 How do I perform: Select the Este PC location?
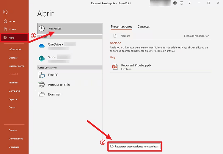tap(70, 75)
